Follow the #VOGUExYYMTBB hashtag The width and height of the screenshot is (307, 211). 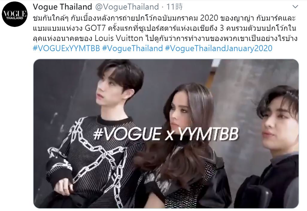[66, 48]
